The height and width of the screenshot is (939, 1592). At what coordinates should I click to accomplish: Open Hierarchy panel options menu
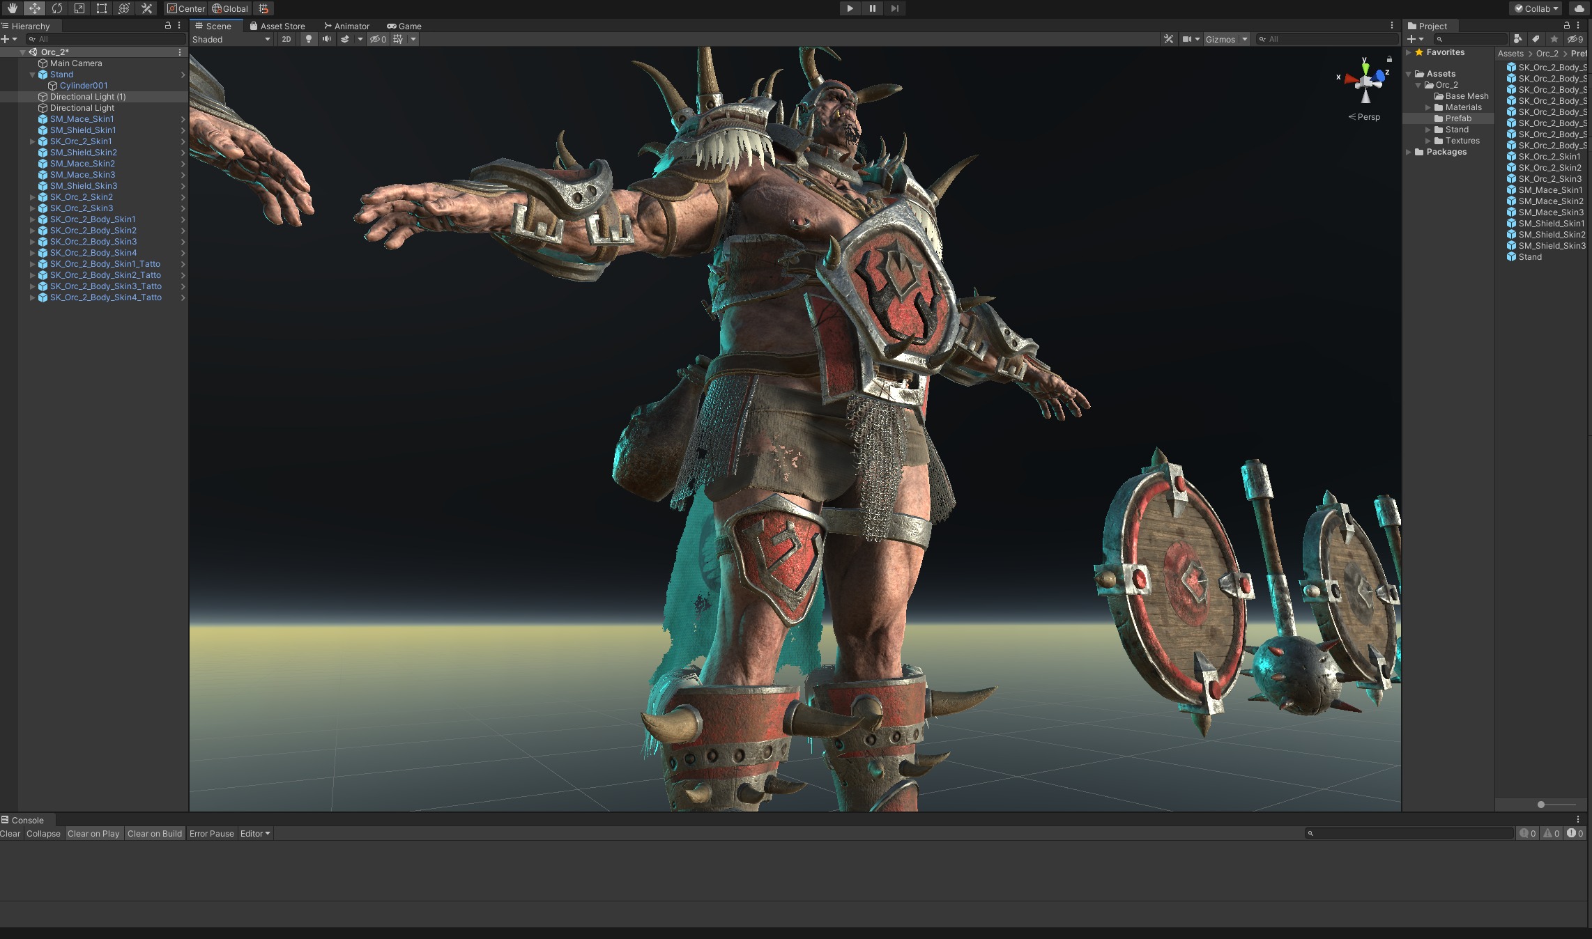coord(179,25)
